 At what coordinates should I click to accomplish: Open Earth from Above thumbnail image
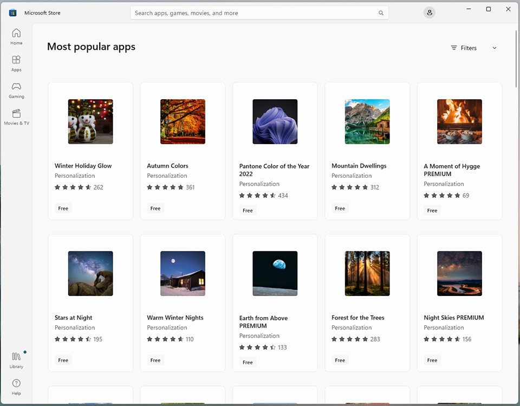(x=275, y=273)
